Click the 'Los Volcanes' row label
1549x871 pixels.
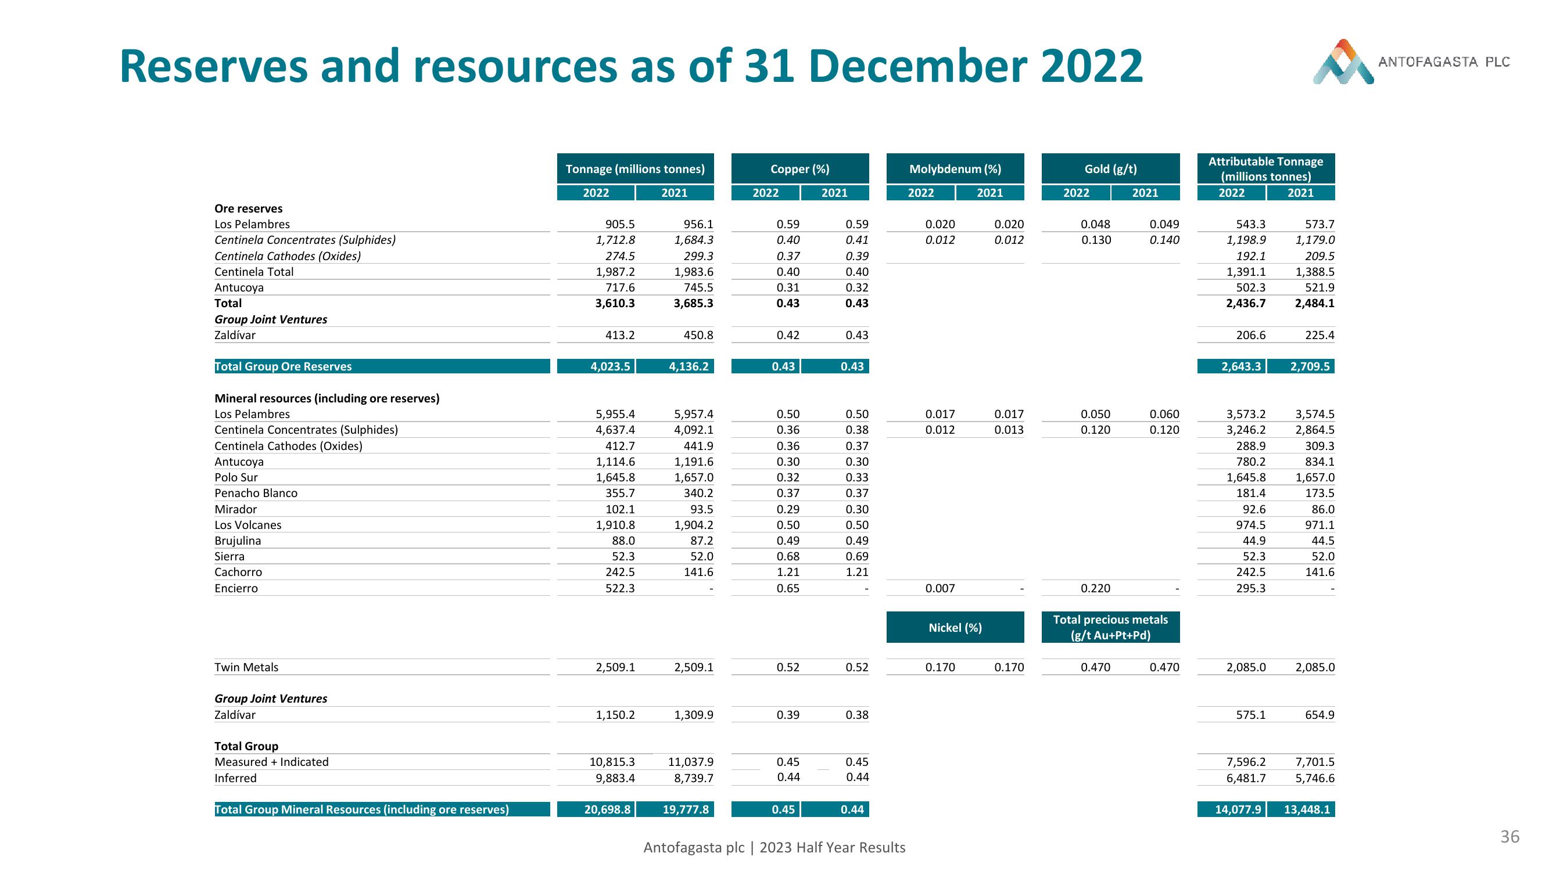click(248, 525)
